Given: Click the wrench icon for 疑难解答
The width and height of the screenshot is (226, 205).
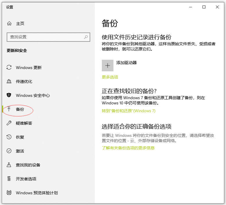Looking at the screenshot, I should tap(9, 123).
